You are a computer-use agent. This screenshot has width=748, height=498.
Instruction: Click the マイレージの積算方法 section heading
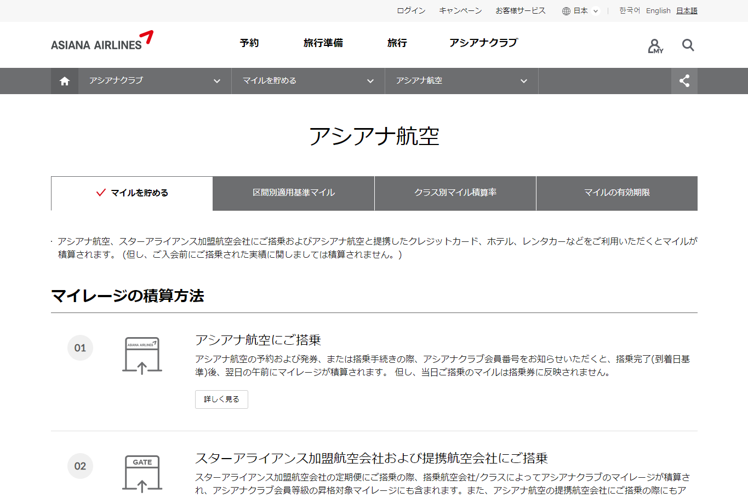128,296
